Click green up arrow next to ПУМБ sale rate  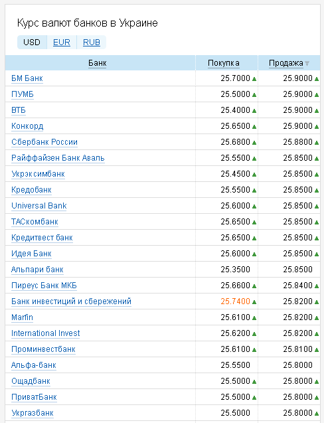(317, 95)
